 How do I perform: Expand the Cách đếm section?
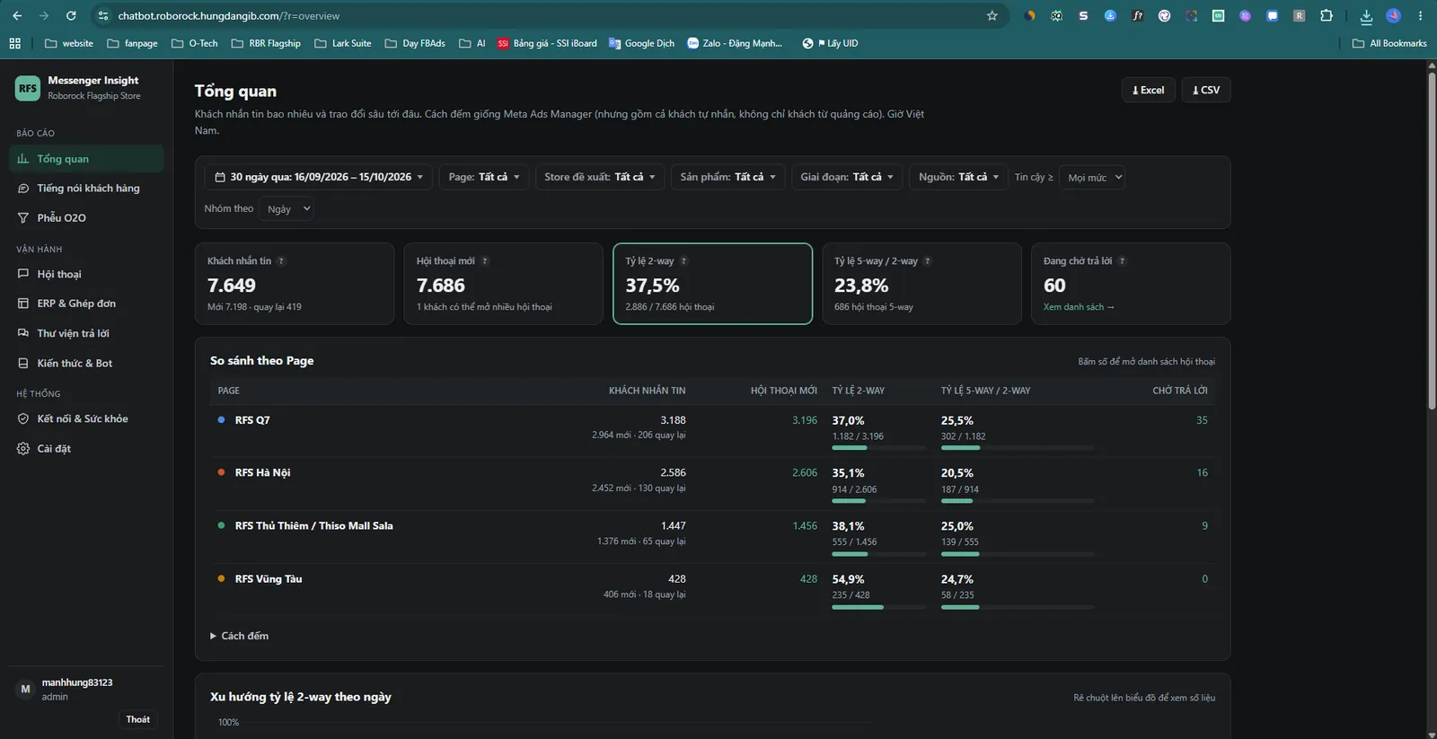click(x=240, y=636)
